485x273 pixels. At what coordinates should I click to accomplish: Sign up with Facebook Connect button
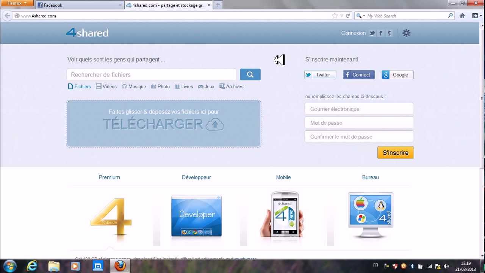coord(359,75)
